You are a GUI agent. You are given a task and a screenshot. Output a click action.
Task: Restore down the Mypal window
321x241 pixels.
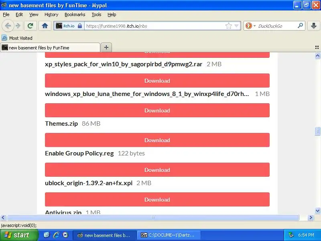click(x=307, y=5)
